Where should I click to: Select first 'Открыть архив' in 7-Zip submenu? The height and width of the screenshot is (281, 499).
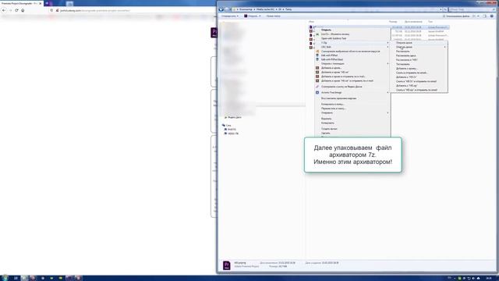click(404, 43)
